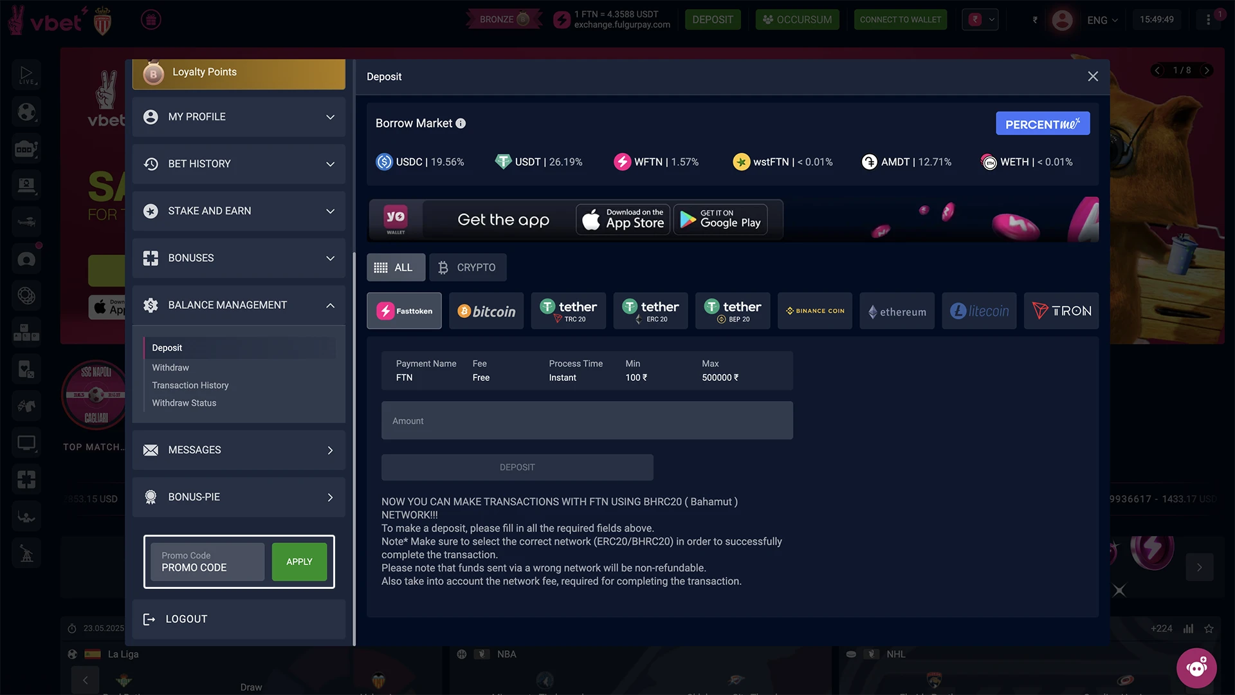Open the language selector showing ENG
The width and height of the screenshot is (1235, 695).
[1102, 20]
